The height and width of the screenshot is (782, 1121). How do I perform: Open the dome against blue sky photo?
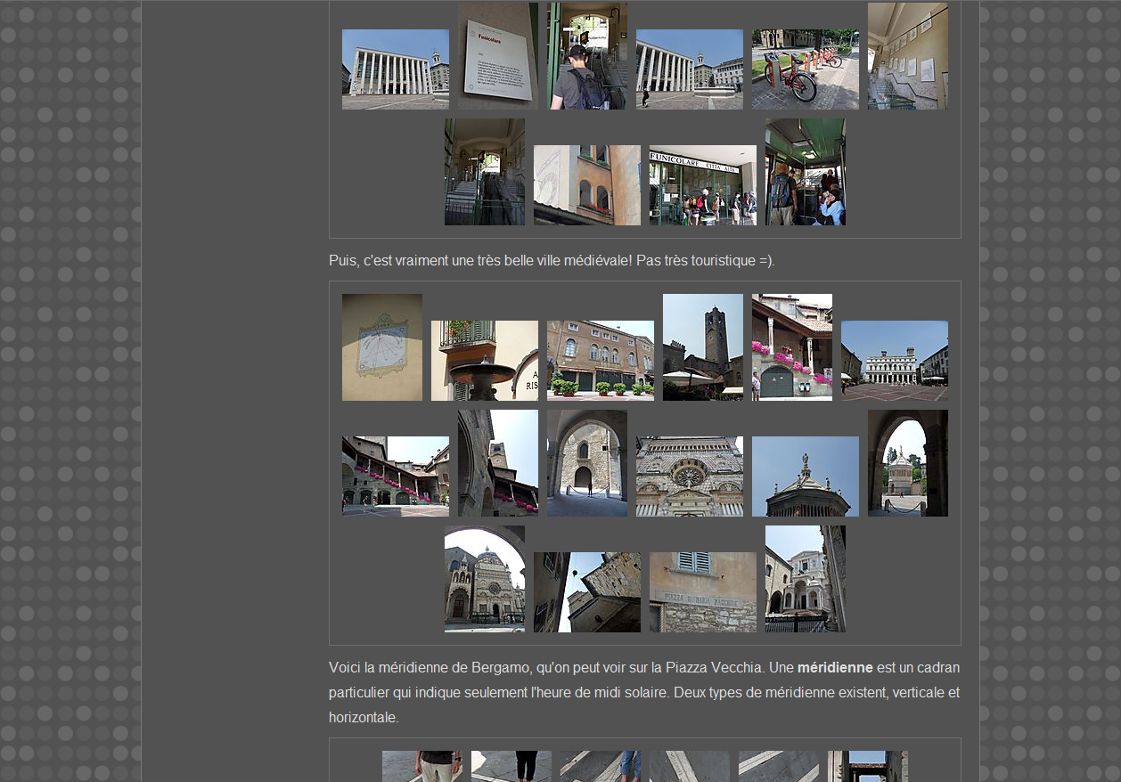[x=805, y=477]
